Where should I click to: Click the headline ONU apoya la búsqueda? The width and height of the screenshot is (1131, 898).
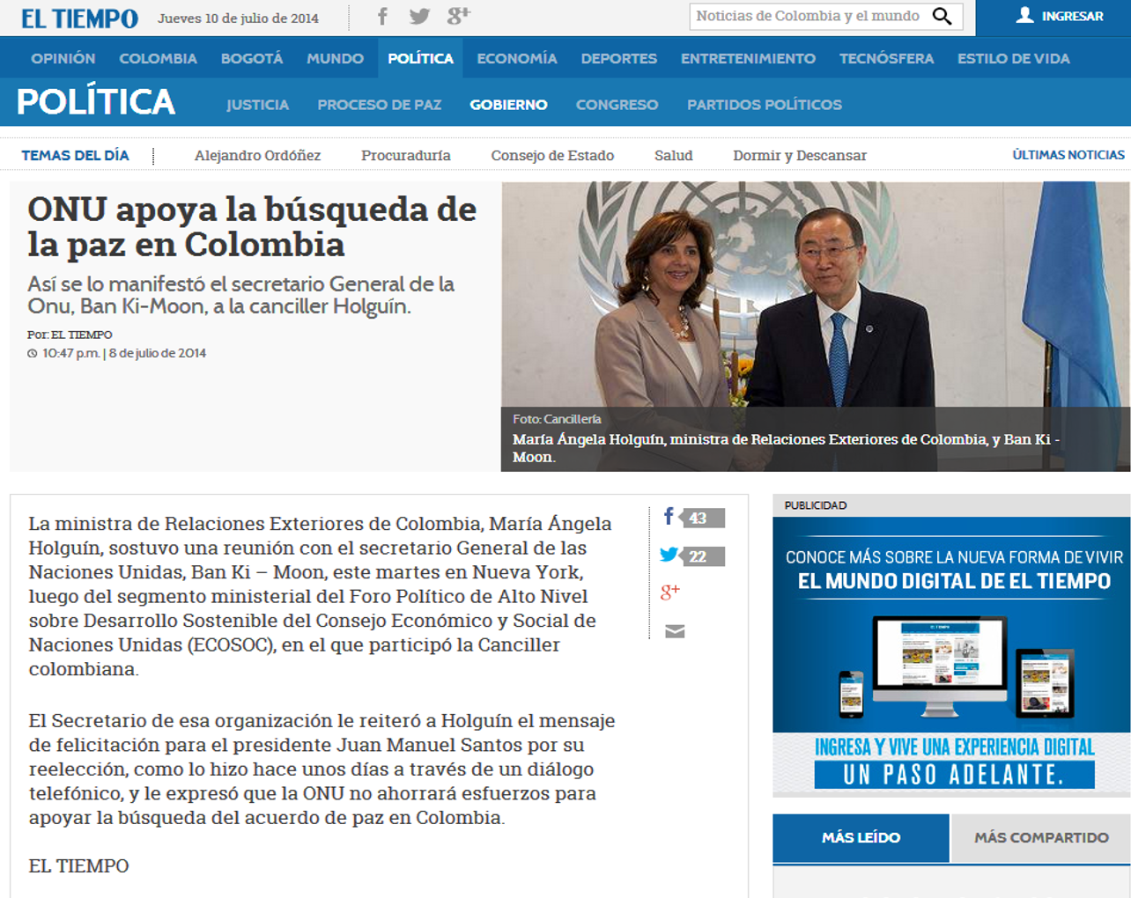pyautogui.click(x=252, y=226)
